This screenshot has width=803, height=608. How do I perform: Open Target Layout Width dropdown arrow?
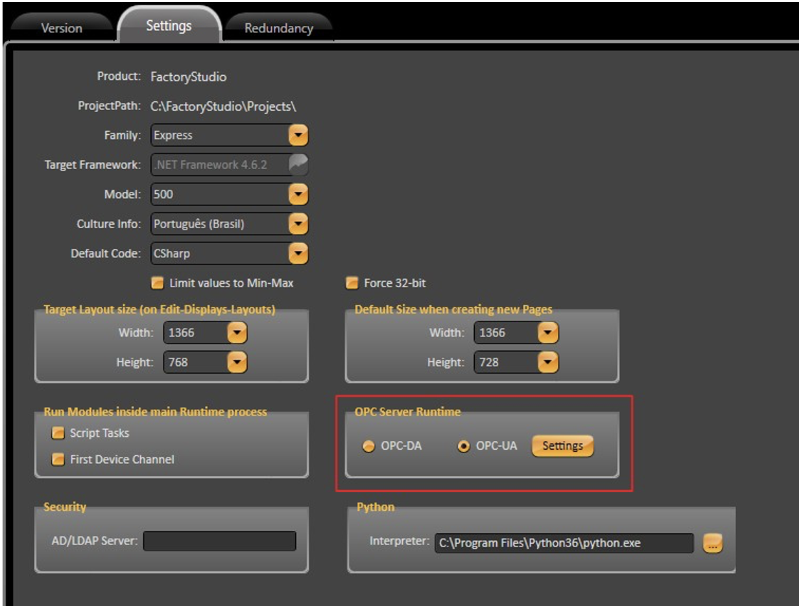click(237, 333)
